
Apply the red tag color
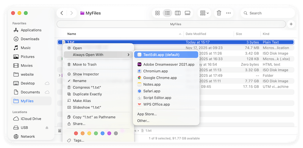point(76,133)
